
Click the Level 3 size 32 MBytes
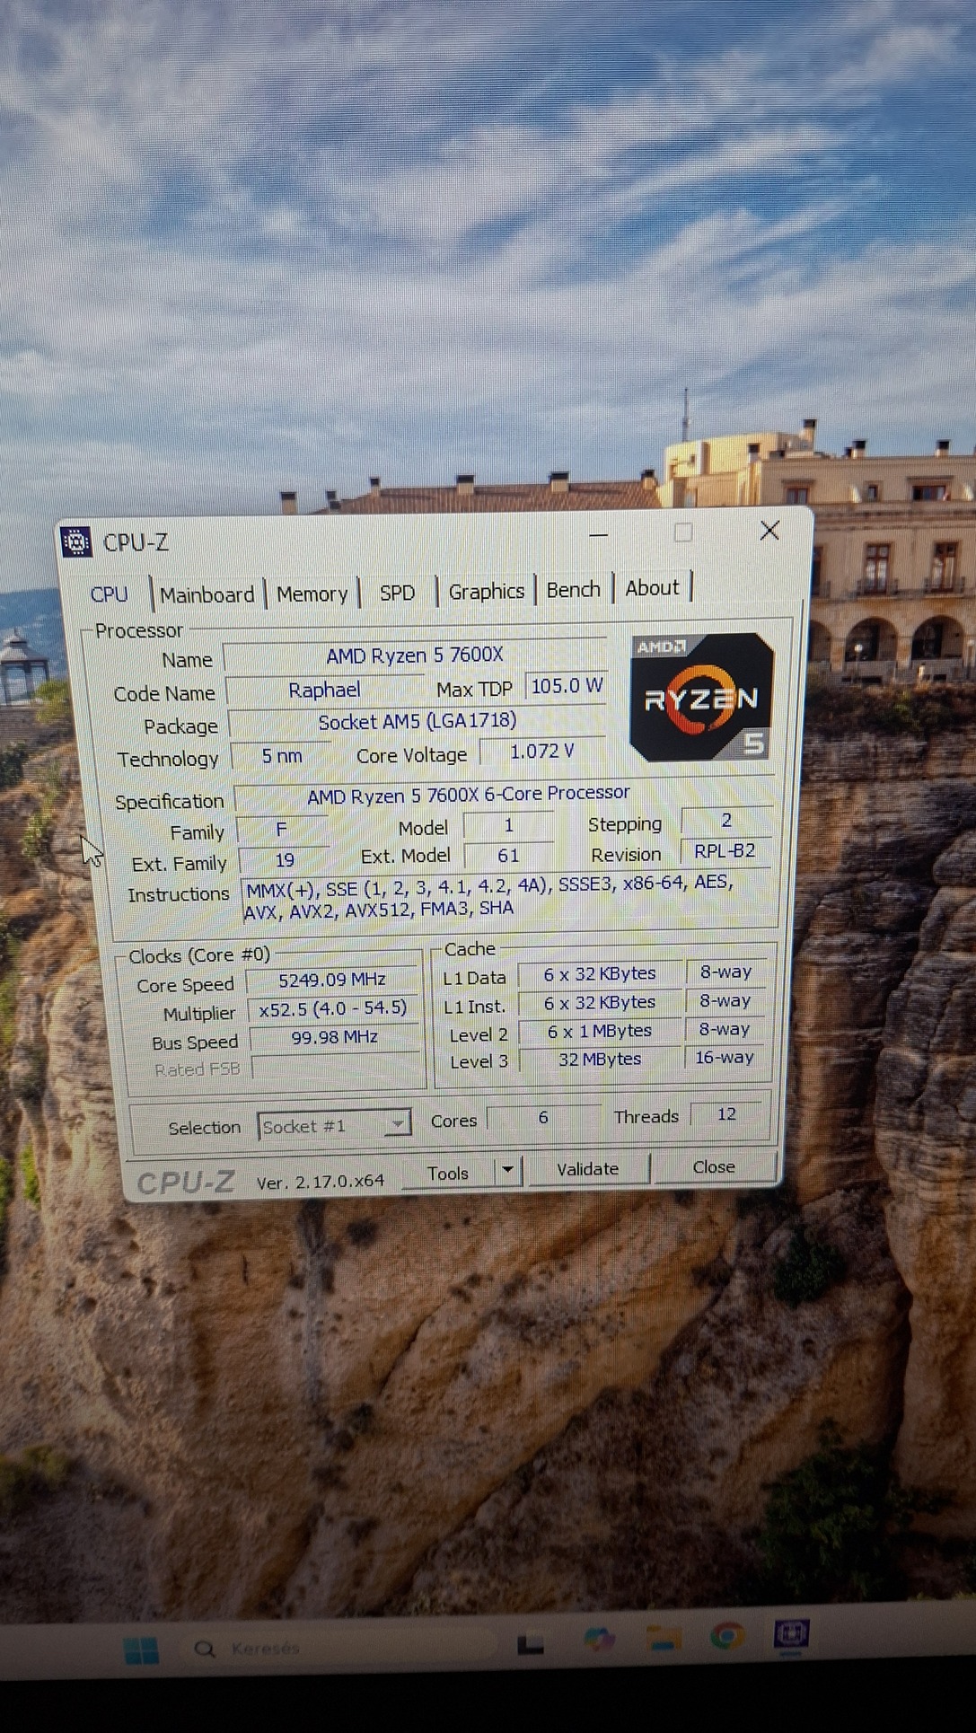coord(600,1060)
